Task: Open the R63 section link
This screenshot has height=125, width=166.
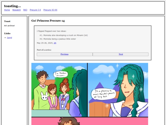Action: (25, 10)
